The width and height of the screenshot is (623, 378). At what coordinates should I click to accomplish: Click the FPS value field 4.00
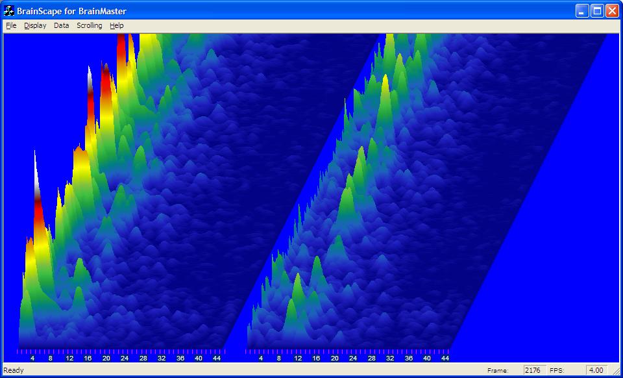click(596, 370)
